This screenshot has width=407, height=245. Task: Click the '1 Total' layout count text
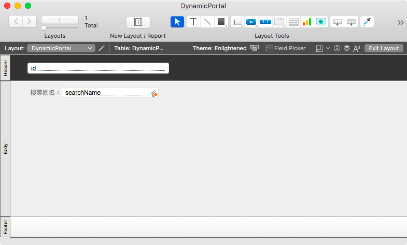(91, 22)
